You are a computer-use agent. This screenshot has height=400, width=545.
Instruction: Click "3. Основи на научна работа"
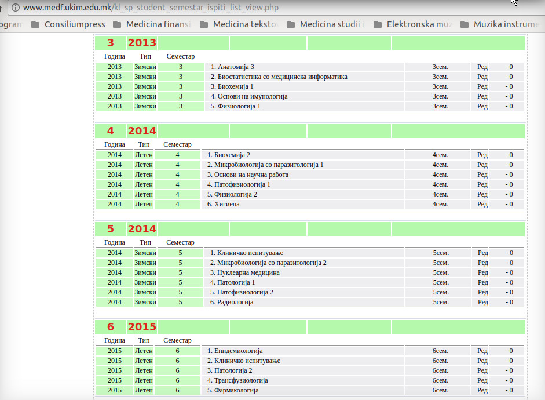coord(248,174)
